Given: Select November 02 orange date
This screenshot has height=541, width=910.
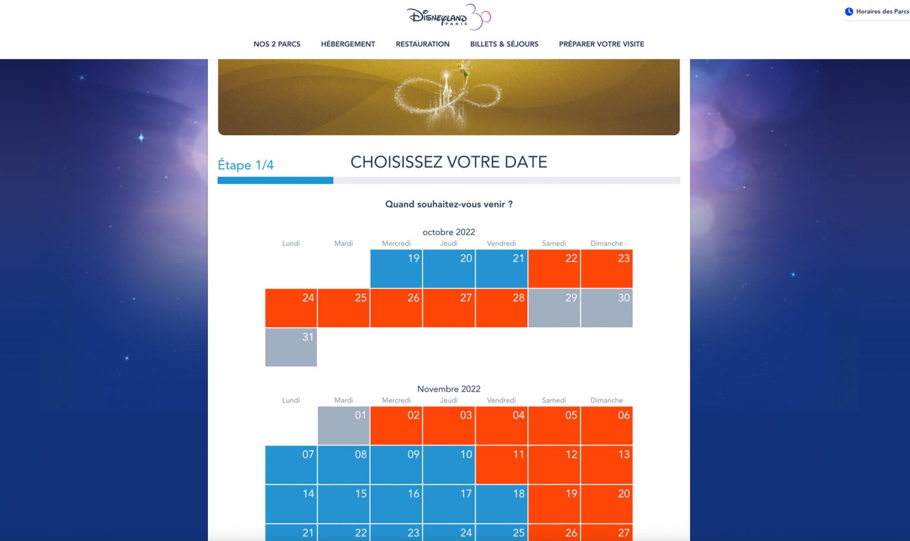Looking at the screenshot, I should point(396,425).
